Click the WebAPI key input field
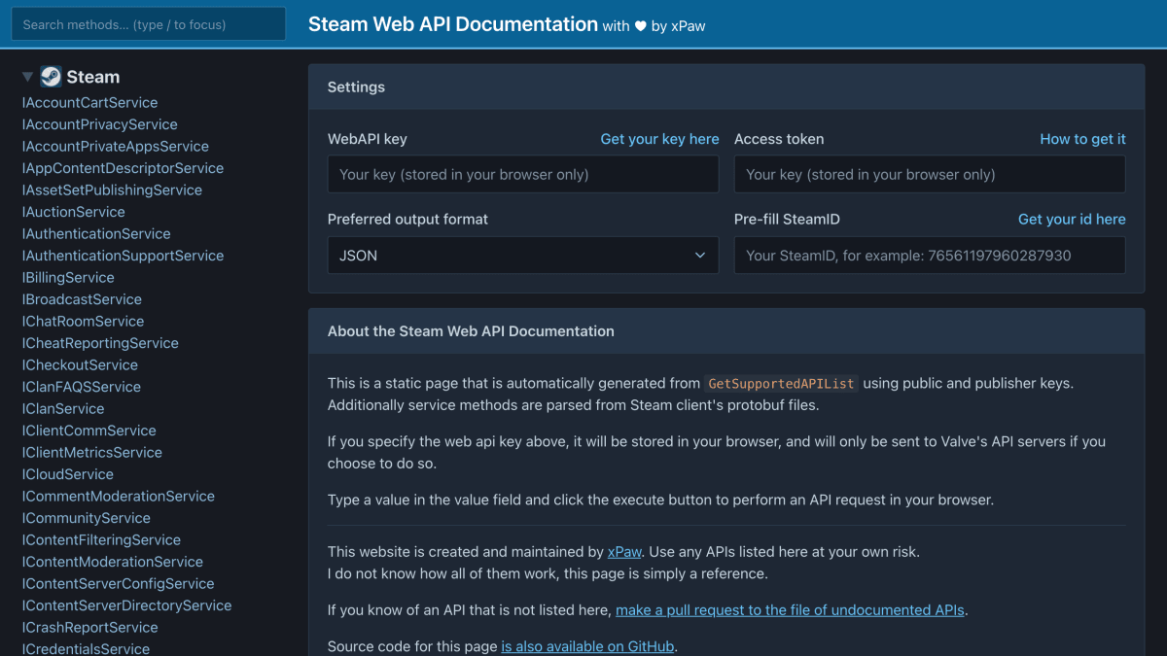 coord(523,175)
